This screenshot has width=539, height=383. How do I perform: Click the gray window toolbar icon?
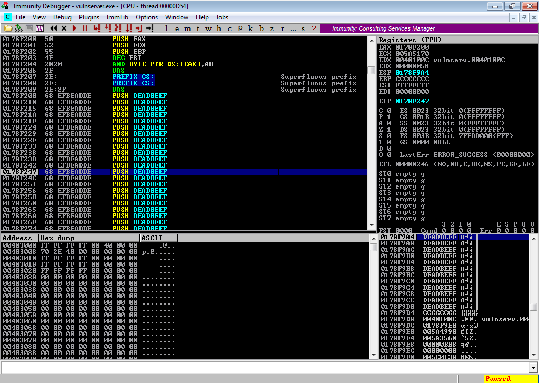[29, 28]
